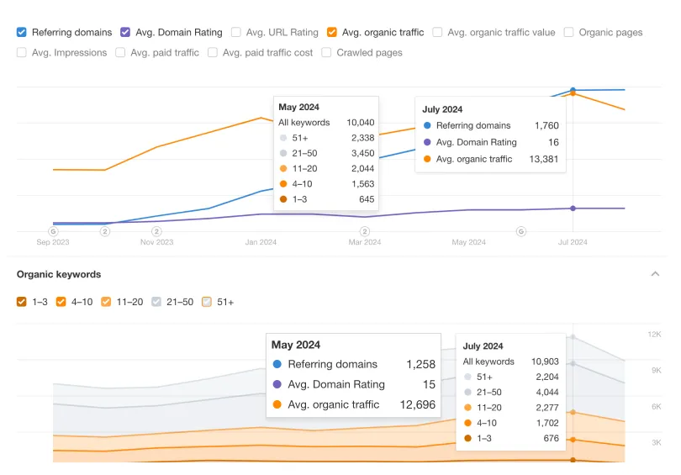This screenshot has height=475, width=681.
Task: Enable the Avg. Impressions checkbox
Action: click(x=21, y=52)
